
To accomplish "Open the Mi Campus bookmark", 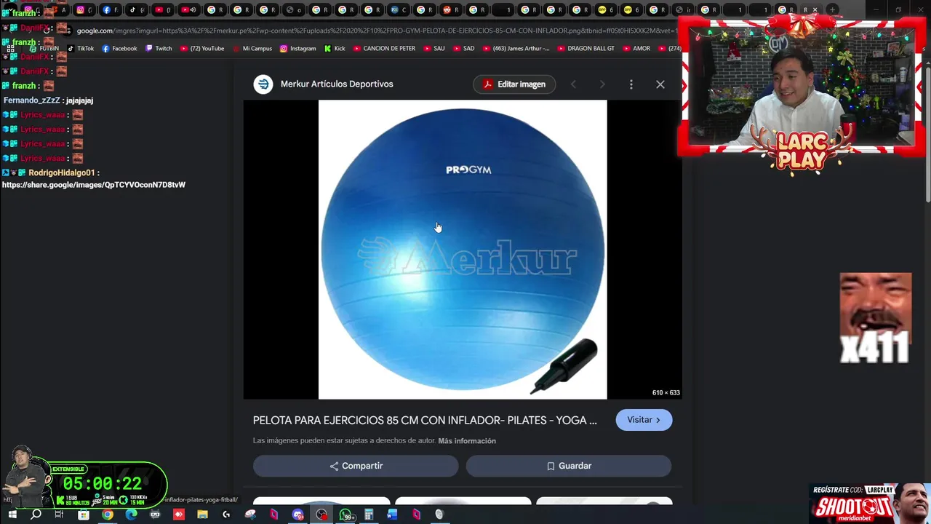I will point(252,49).
